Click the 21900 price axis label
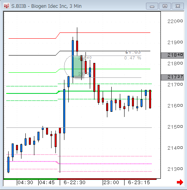The image size is (187, 190). [x=175, y=42]
